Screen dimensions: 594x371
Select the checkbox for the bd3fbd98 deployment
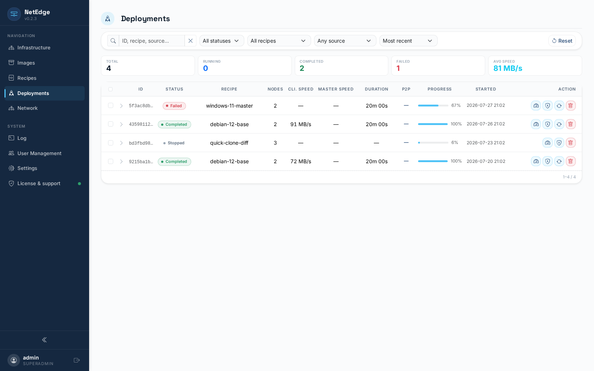111,143
